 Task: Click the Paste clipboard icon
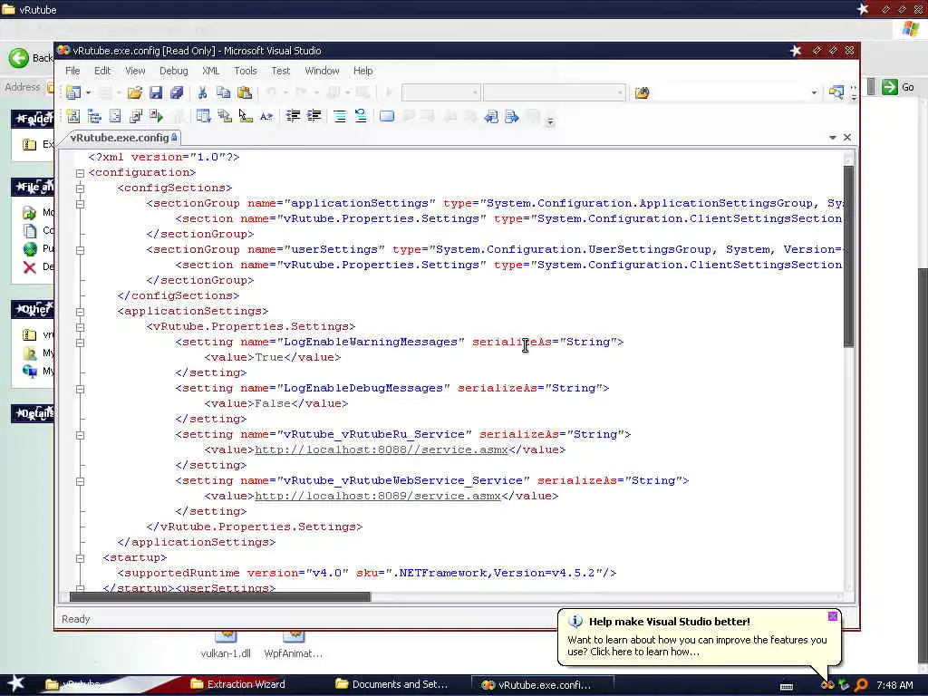[245, 92]
